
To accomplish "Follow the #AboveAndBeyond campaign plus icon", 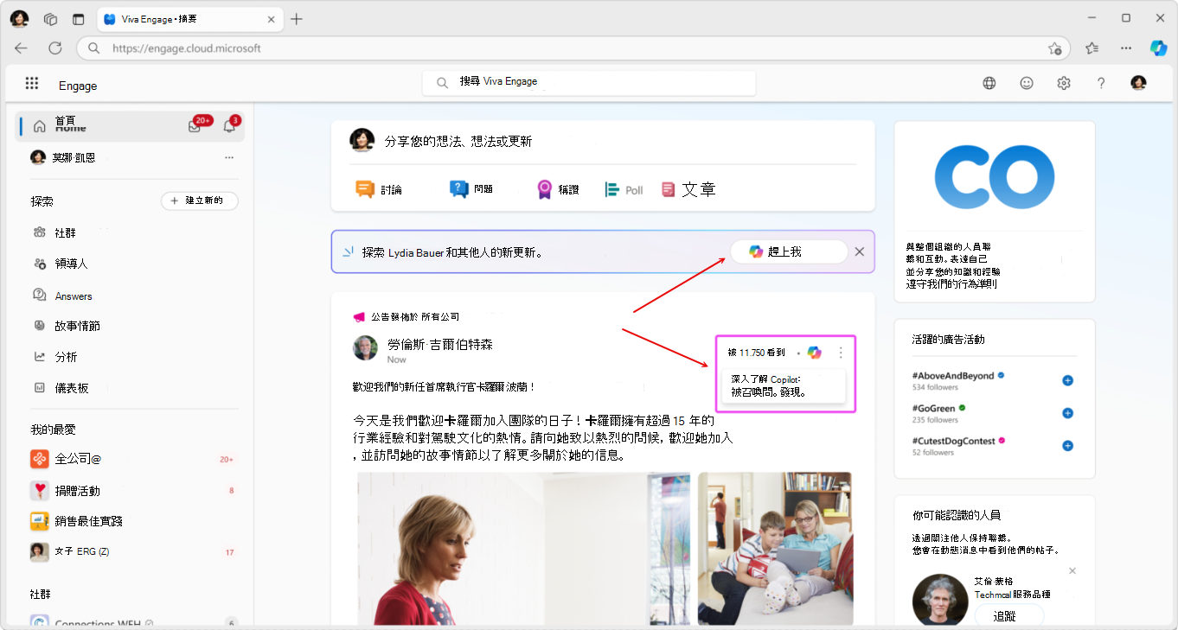I will pyautogui.click(x=1067, y=381).
